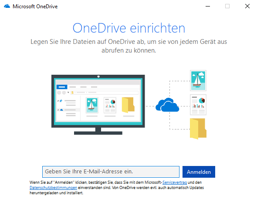The image size is (257, 199).
Task: Click the star favorites icon in monitor sidebar
Action: [61, 101]
